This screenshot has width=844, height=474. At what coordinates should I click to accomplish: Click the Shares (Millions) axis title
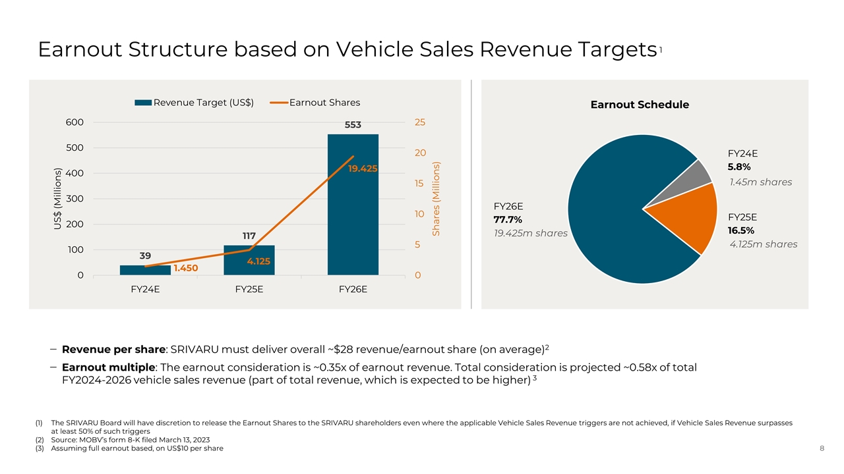[435, 198]
